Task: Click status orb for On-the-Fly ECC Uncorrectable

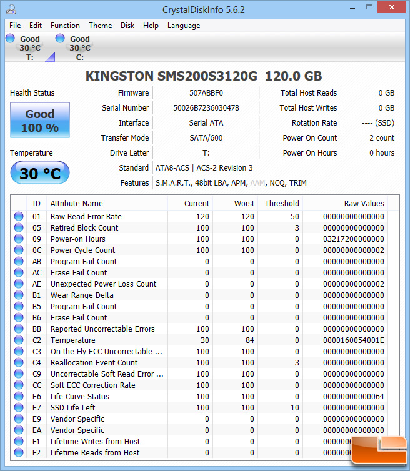Action: (x=19, y=351)
